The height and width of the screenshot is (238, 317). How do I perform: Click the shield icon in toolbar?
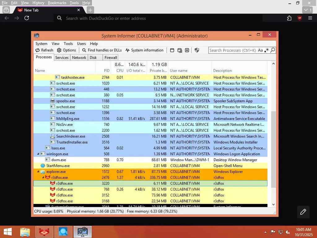pos(197,50)
